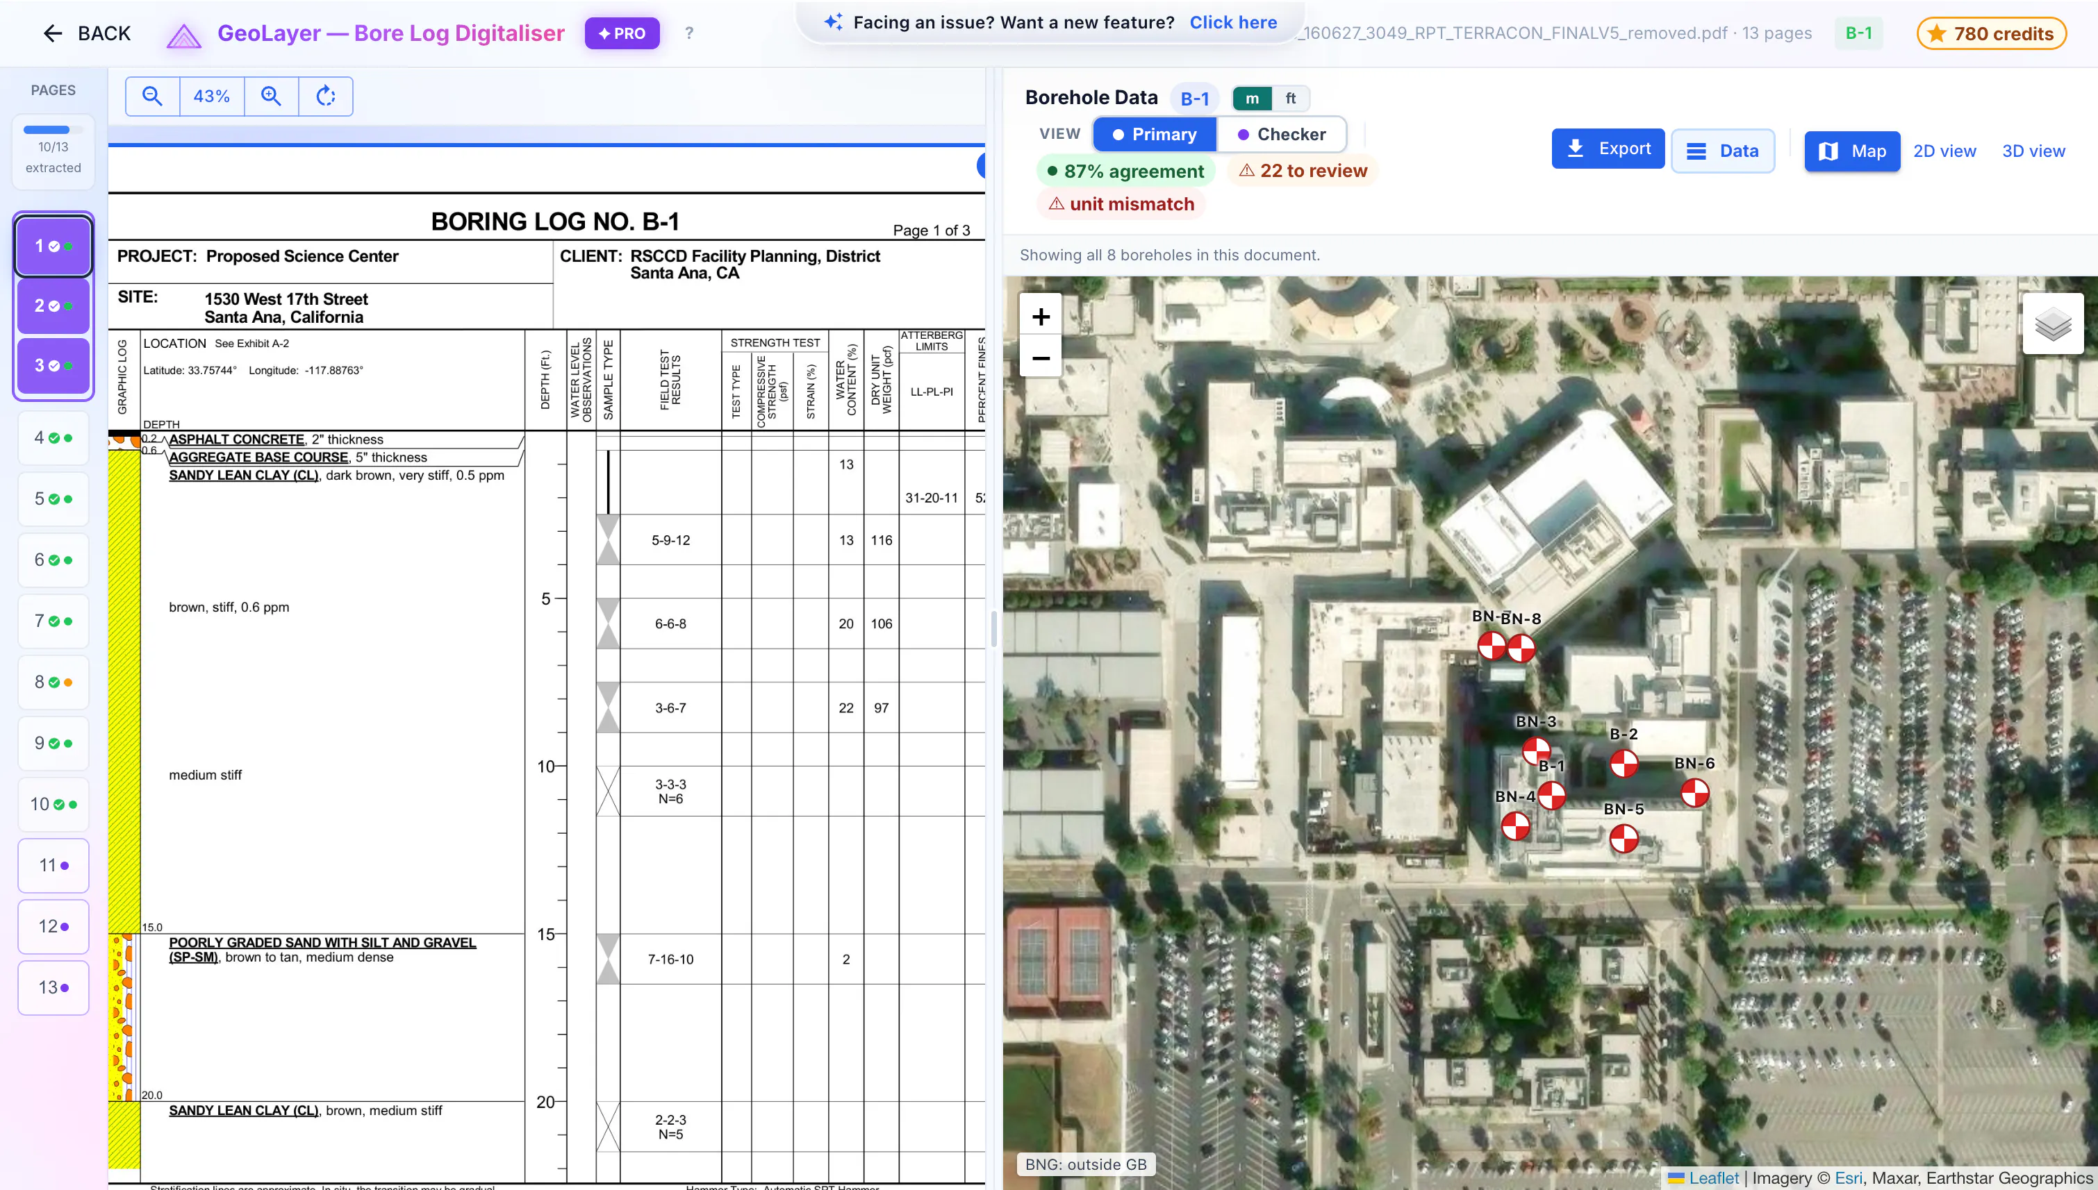Screen dimensions: 2098x1190
Task: Click the '7-16-10' field test result
Action: [670, 959]
